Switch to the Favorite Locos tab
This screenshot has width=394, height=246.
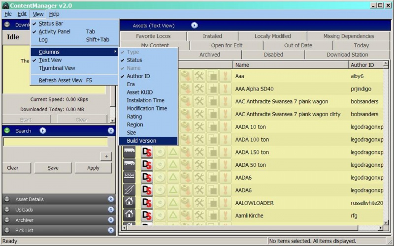153,36
